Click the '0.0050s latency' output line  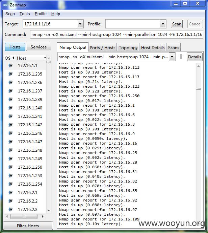(93, 139)
